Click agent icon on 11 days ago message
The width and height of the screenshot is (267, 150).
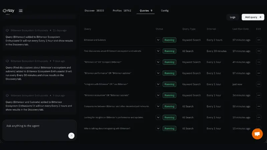coord(7,30)
